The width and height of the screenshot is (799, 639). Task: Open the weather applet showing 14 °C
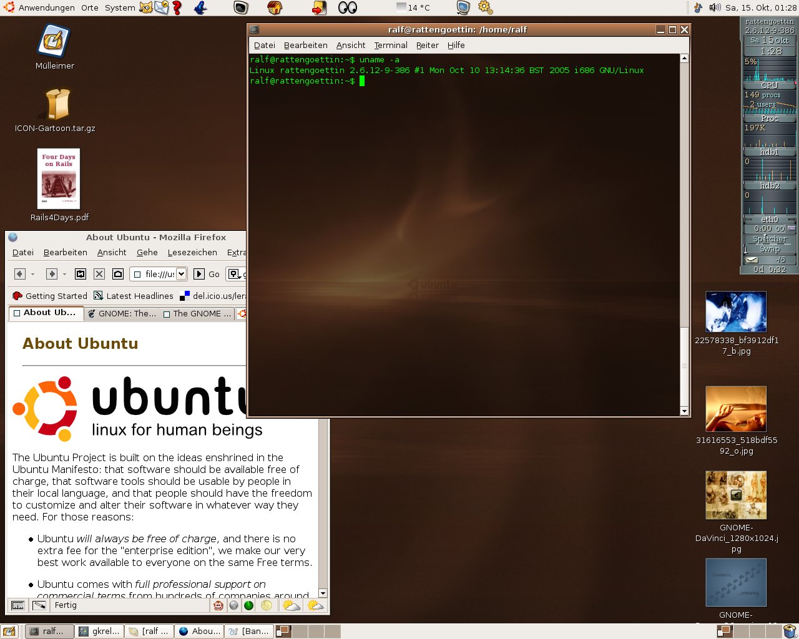413,7
